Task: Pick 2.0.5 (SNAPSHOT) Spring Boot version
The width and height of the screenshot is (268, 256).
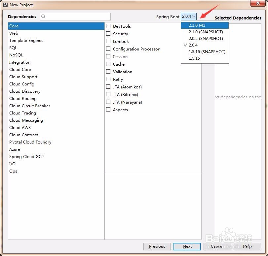Action: pyautogui.click(x=205, y=38)
